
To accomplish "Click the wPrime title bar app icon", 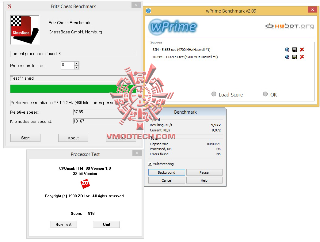I will click(148, 11).
